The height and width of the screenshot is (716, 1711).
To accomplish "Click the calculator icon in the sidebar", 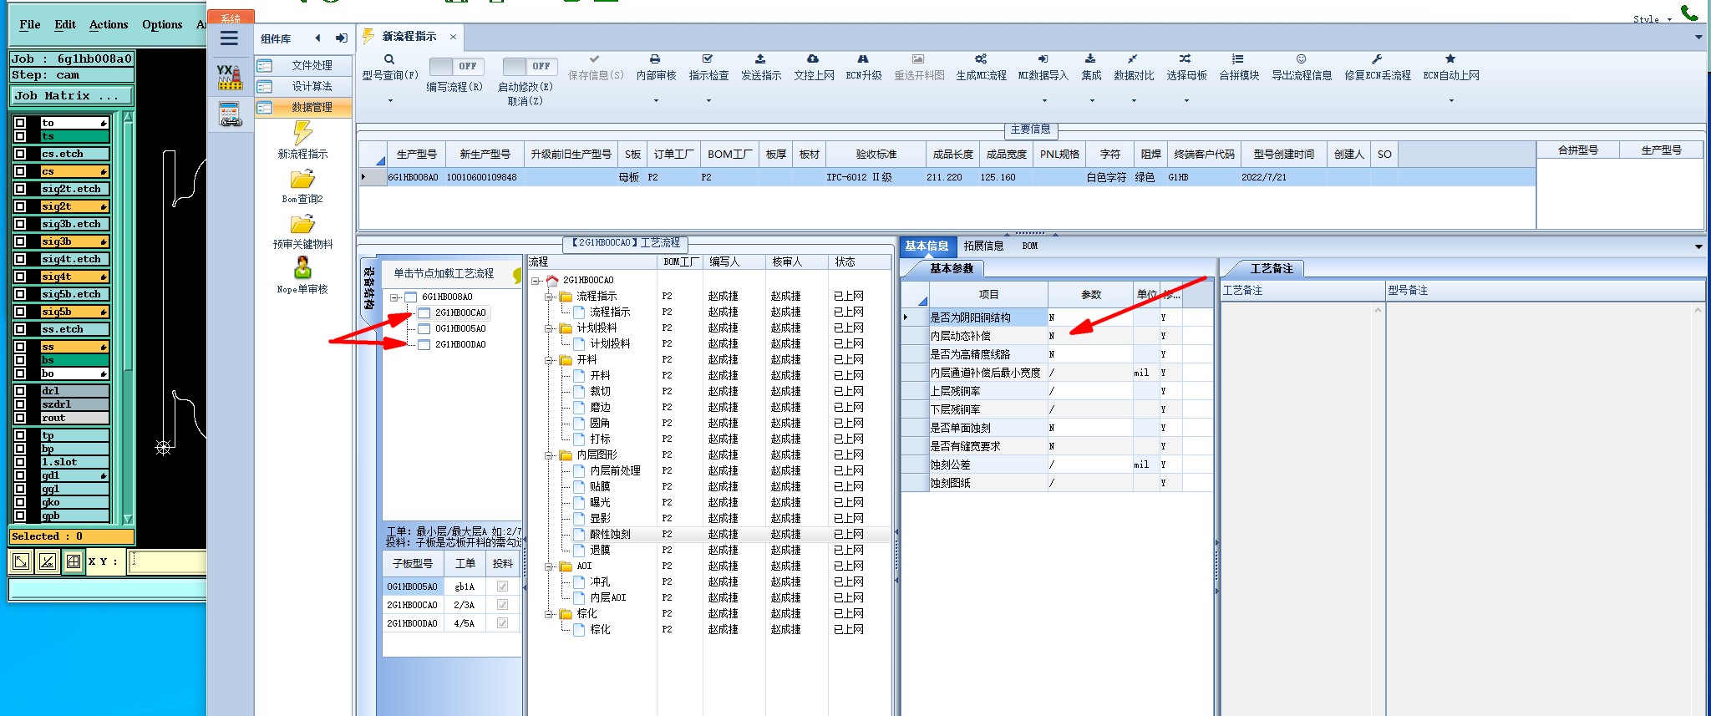I will point(230,114).
